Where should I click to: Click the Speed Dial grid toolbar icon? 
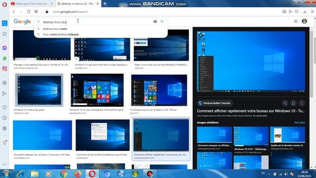point(36,12)
